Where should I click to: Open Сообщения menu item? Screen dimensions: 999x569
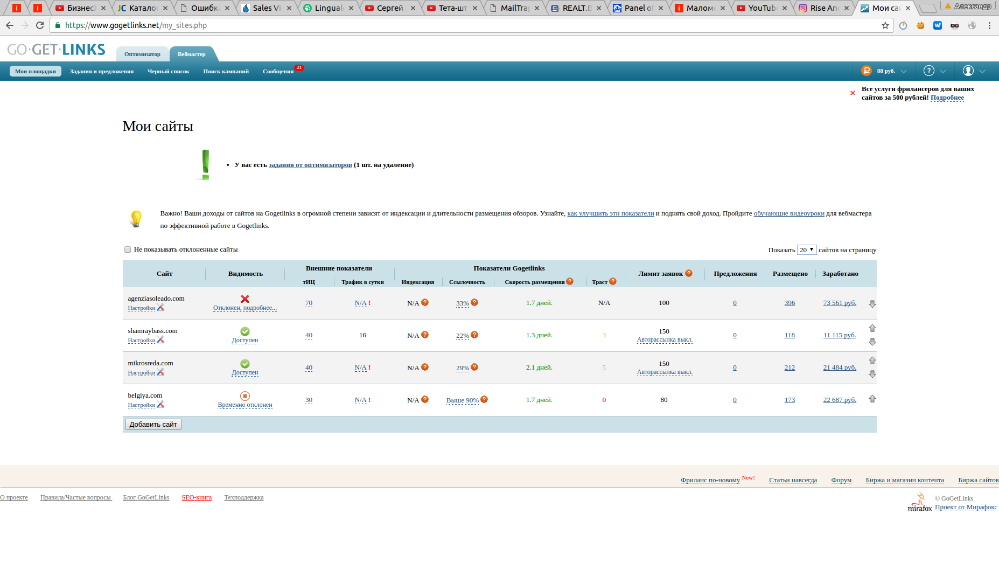[x=278, y=71]
